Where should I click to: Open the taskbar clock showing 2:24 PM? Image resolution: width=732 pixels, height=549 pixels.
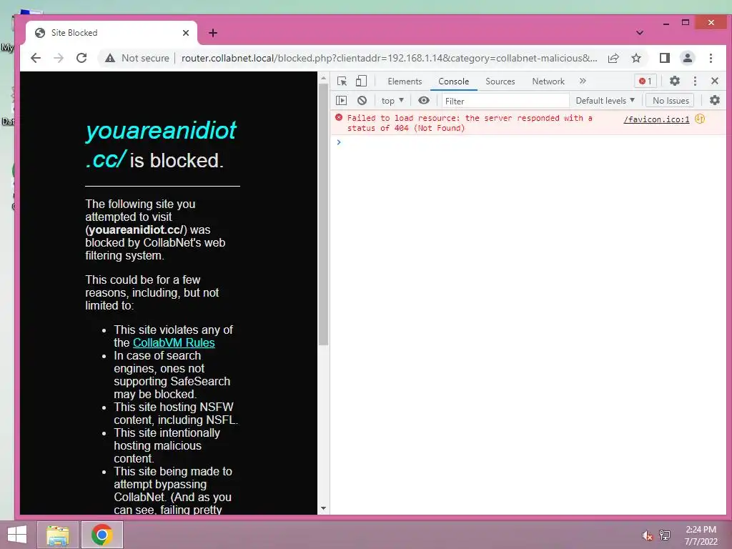coord(701,535)
